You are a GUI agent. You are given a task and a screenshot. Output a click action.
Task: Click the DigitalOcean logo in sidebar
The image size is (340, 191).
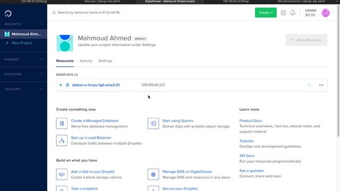point(8,14)
